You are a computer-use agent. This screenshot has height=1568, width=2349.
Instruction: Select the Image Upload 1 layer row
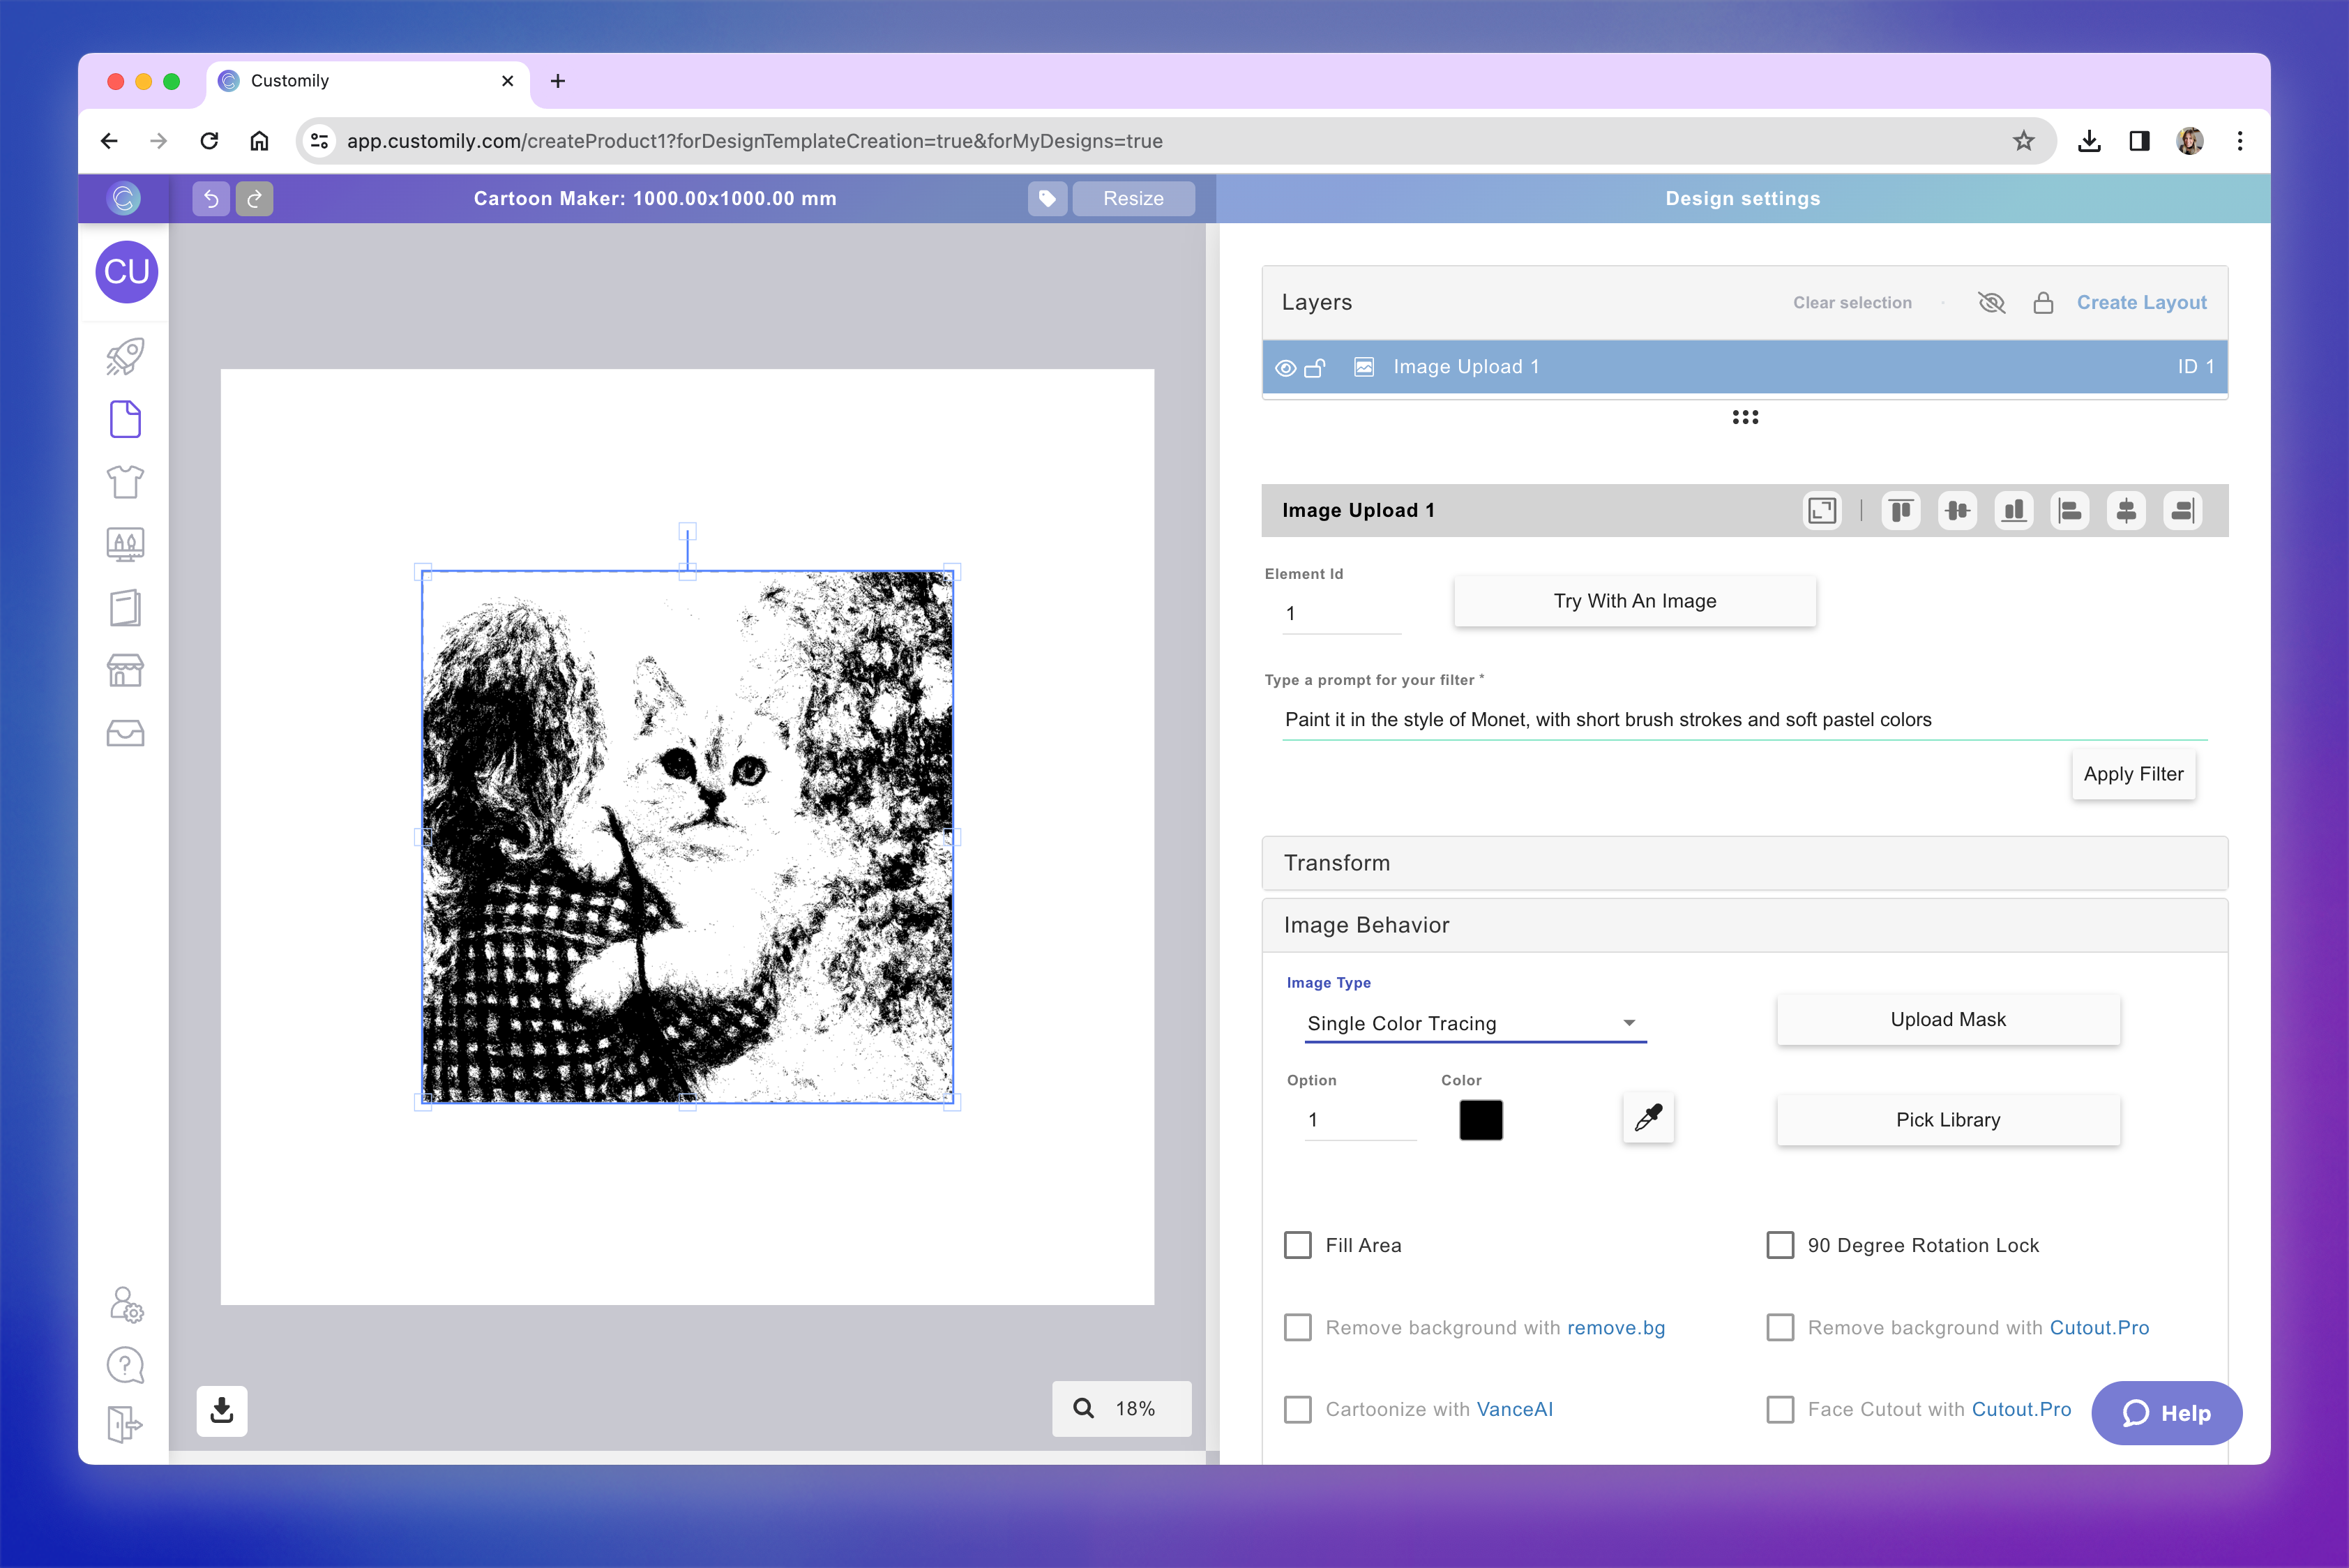[x=1744, y=367]
